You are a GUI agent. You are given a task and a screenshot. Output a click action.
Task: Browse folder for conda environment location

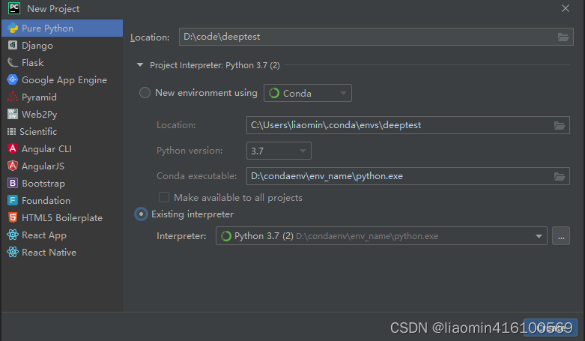[x=560, y=125]
